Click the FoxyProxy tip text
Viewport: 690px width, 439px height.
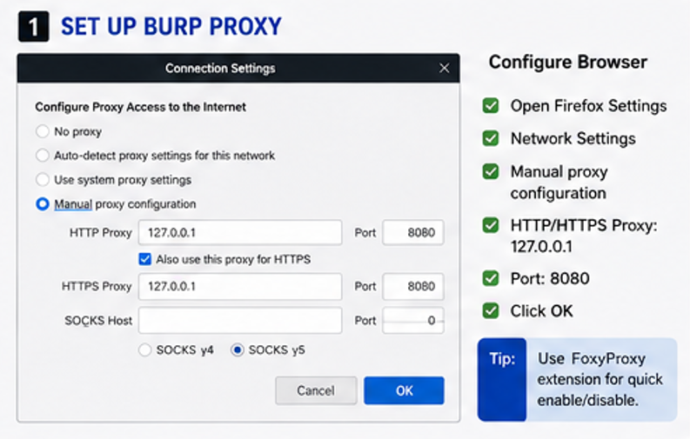pyautogui.click(x=600, y=380)
